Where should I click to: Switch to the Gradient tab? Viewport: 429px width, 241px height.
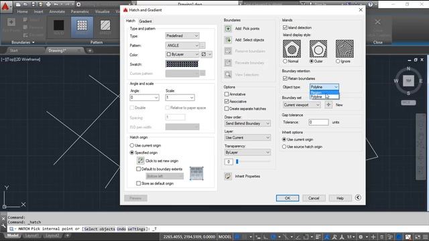[x=145, y=21]
